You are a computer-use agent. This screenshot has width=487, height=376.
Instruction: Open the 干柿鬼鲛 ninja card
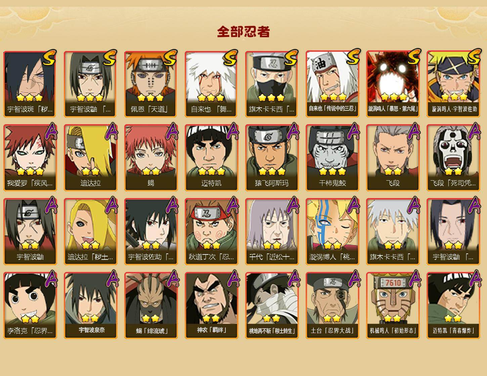(x=332, y=158)
